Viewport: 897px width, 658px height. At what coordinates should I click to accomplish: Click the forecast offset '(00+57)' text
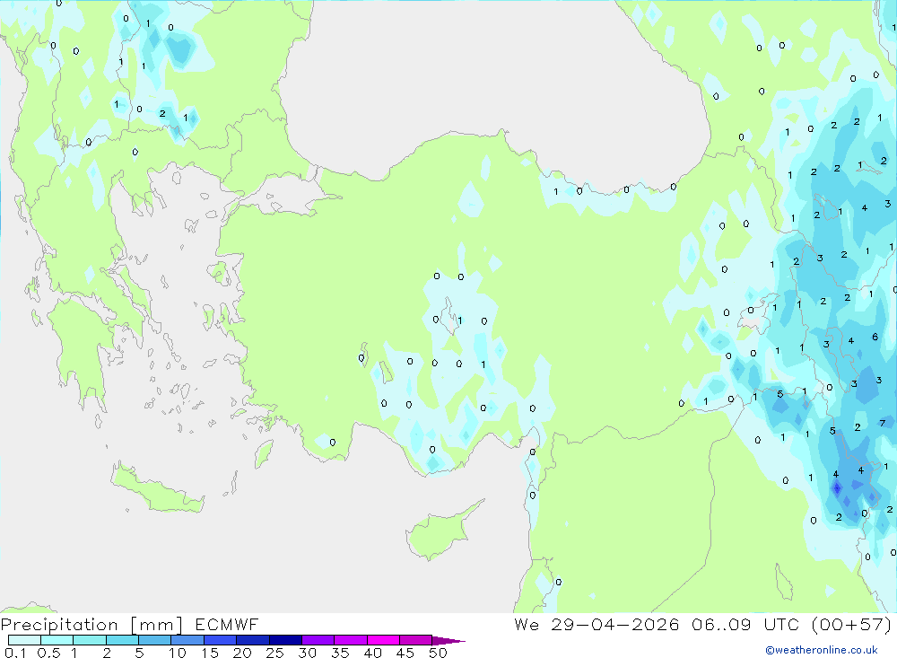pyautogui.click(x=851, y=624)
